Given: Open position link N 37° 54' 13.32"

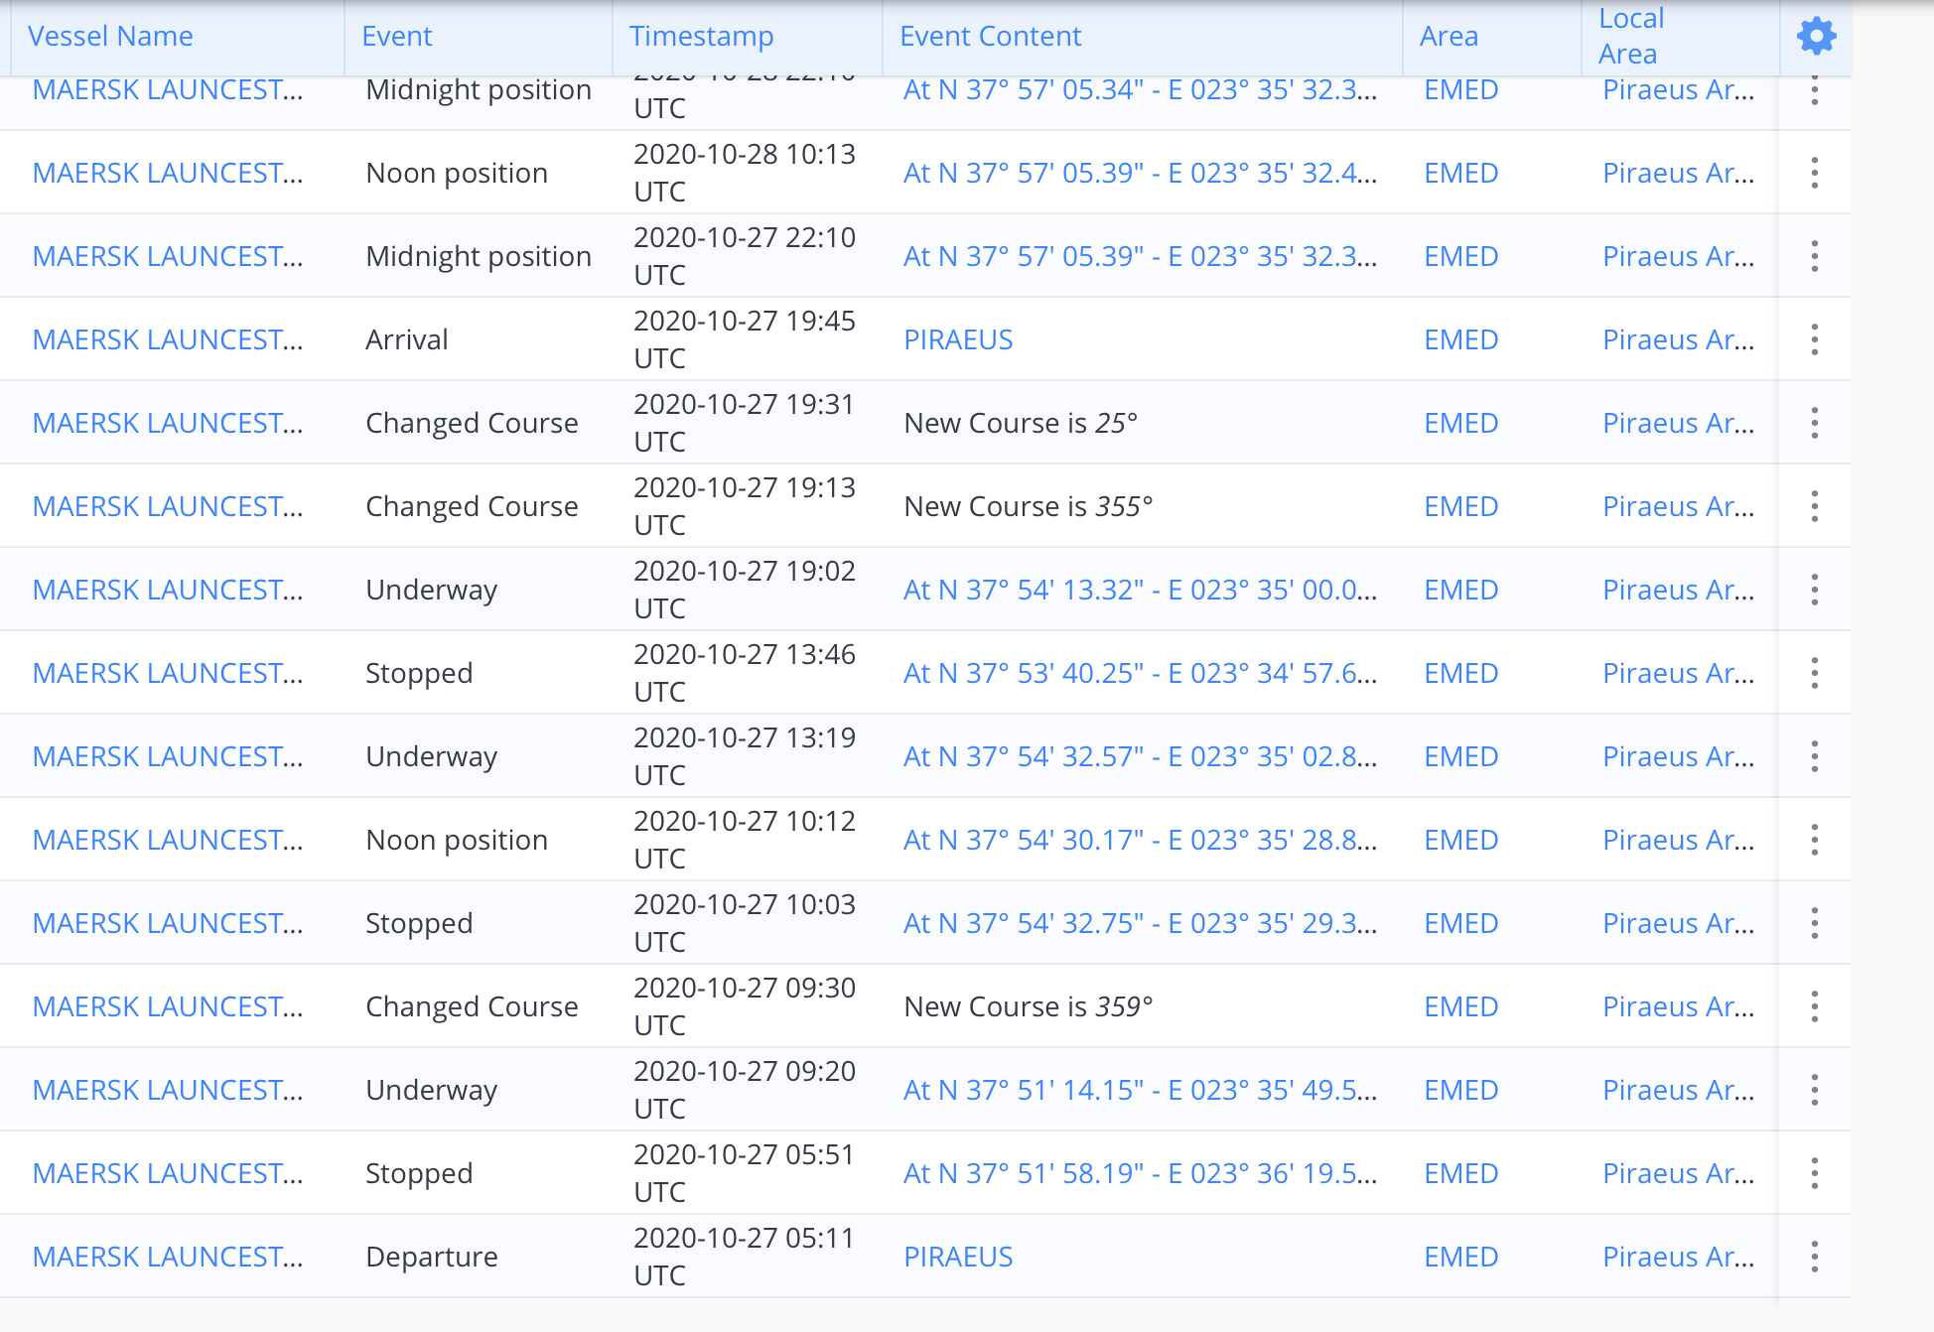Looking at the screenshot, I should 1140,590.
